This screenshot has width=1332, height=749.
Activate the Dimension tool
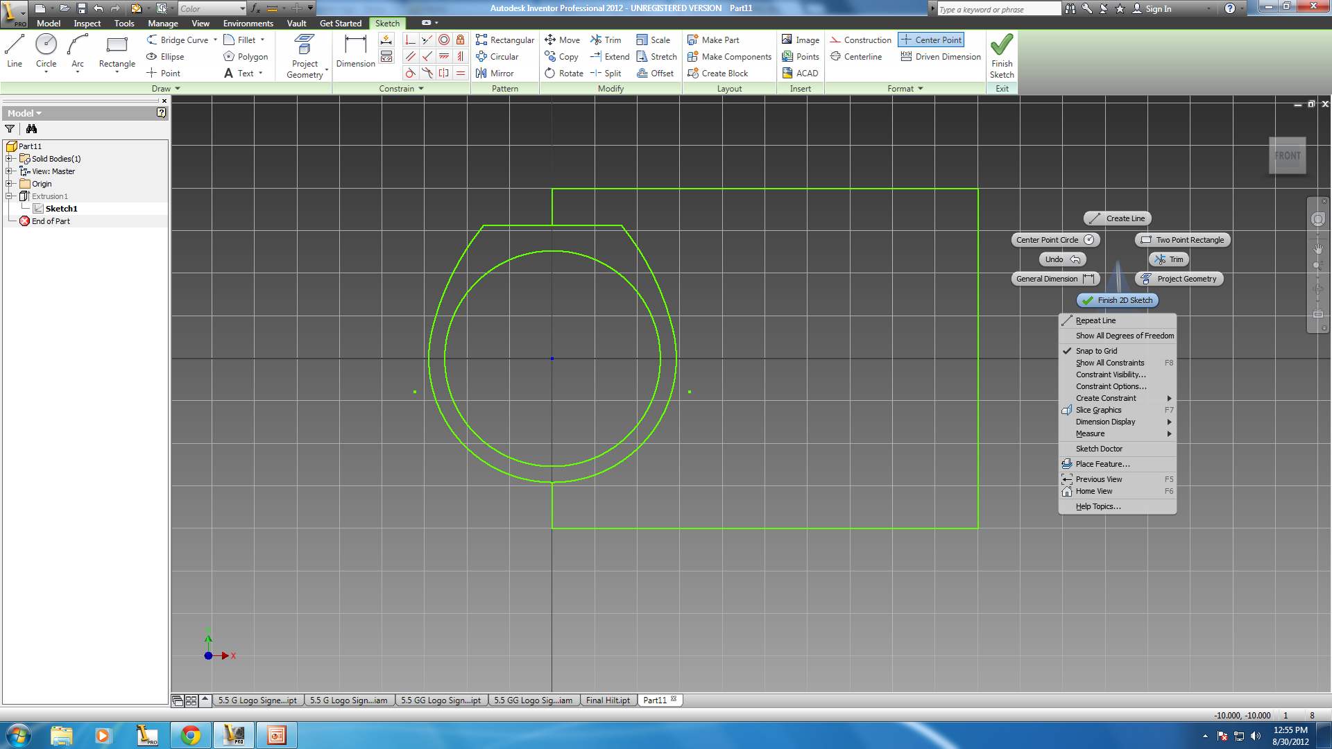tap(355, 52)
